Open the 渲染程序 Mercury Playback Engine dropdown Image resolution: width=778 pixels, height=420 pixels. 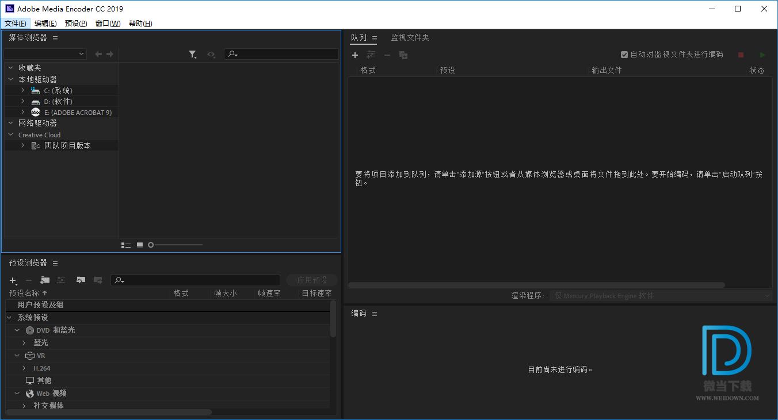coord(661,295)
